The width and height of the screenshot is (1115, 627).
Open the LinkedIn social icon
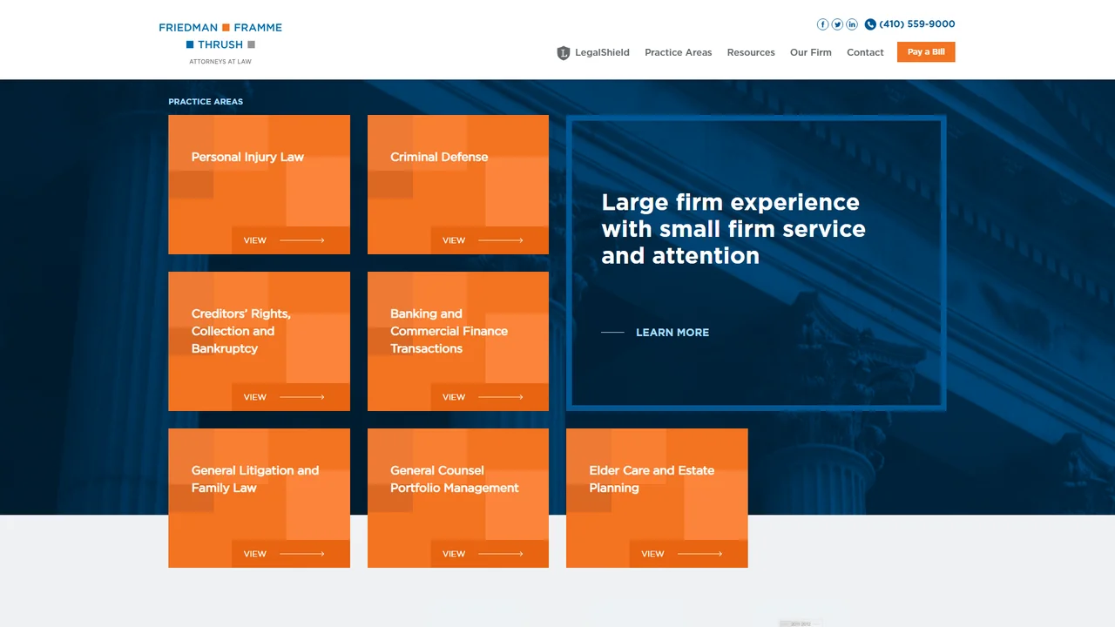point(852,24)
